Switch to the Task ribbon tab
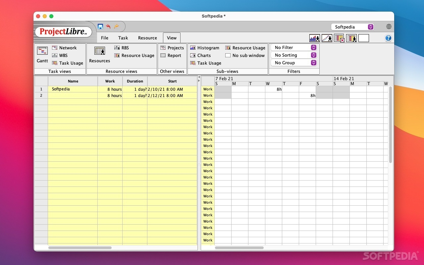Screen dimensions: 424x265 [123, 38]
